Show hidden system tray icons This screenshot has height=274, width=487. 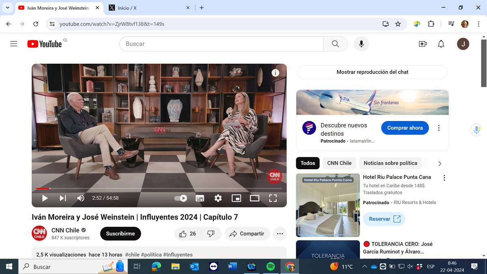click(365, 267)
